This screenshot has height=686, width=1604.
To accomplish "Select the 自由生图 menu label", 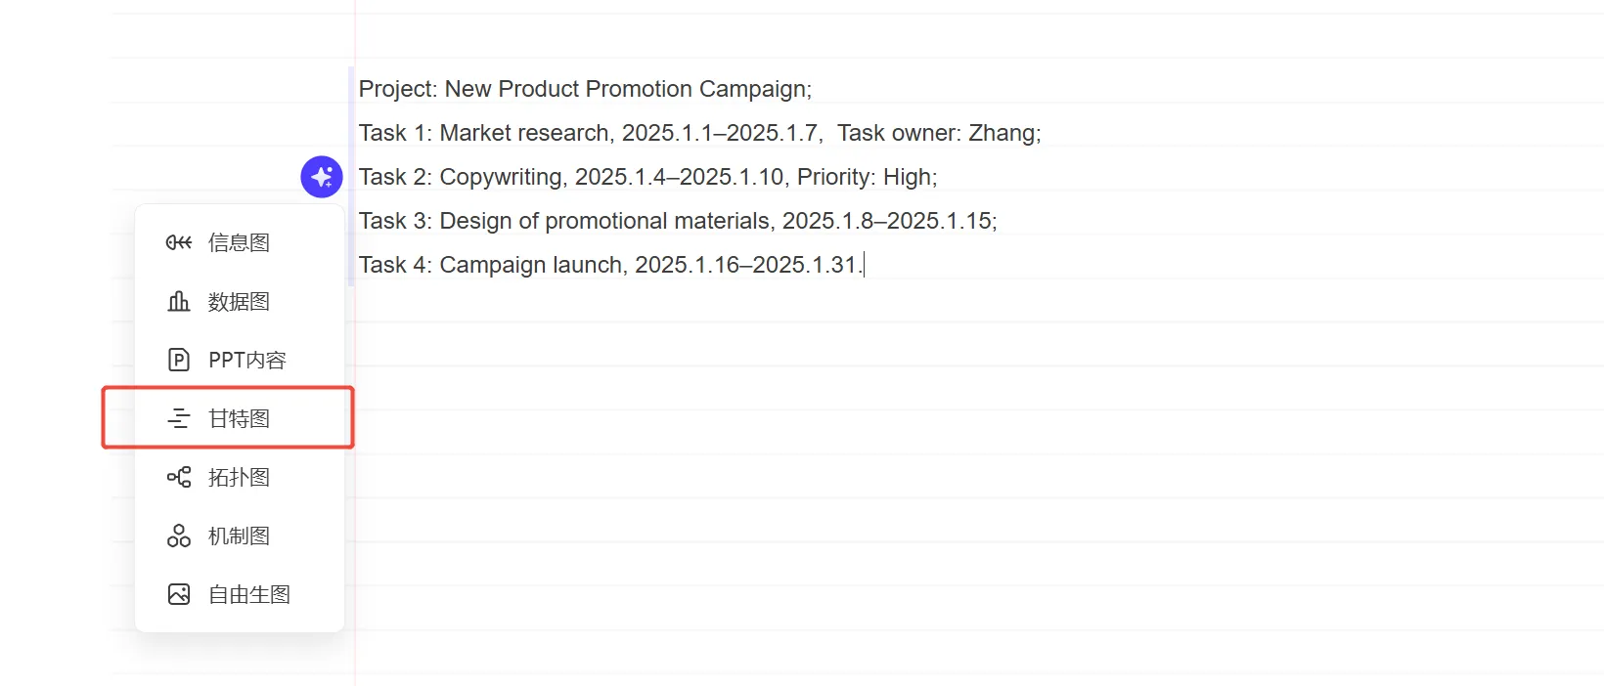I will [x=249, y=594].
